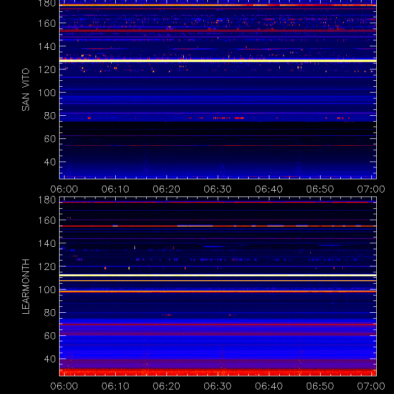Click the LEARMONTH axis title

(x=26, y=287)
